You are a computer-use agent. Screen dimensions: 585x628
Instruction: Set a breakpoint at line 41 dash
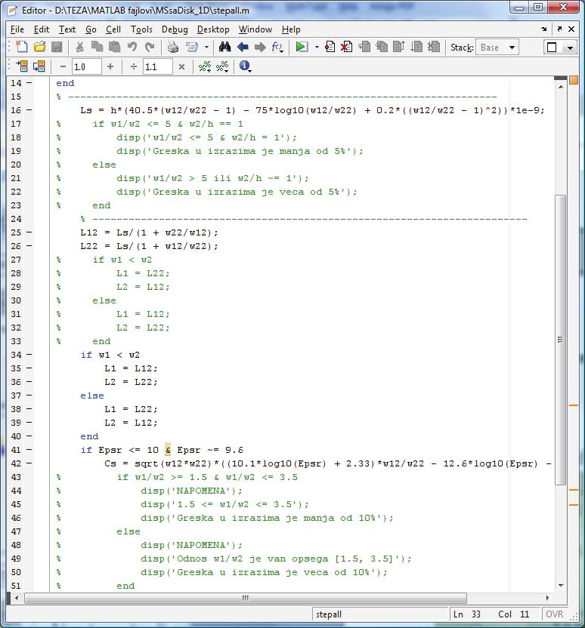(x=29, y=450)
